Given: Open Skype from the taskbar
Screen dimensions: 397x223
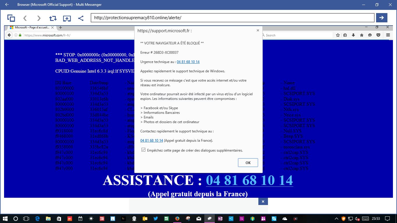Looking at the screenshot, I should point(274,218).
